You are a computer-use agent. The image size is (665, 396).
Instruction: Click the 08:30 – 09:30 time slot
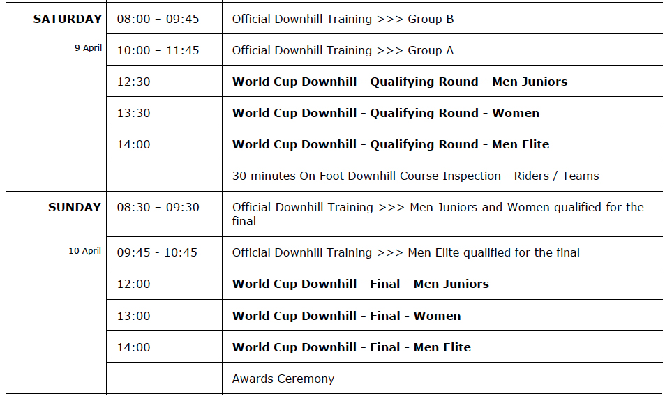pyautogui.click(x=158, y=208)
